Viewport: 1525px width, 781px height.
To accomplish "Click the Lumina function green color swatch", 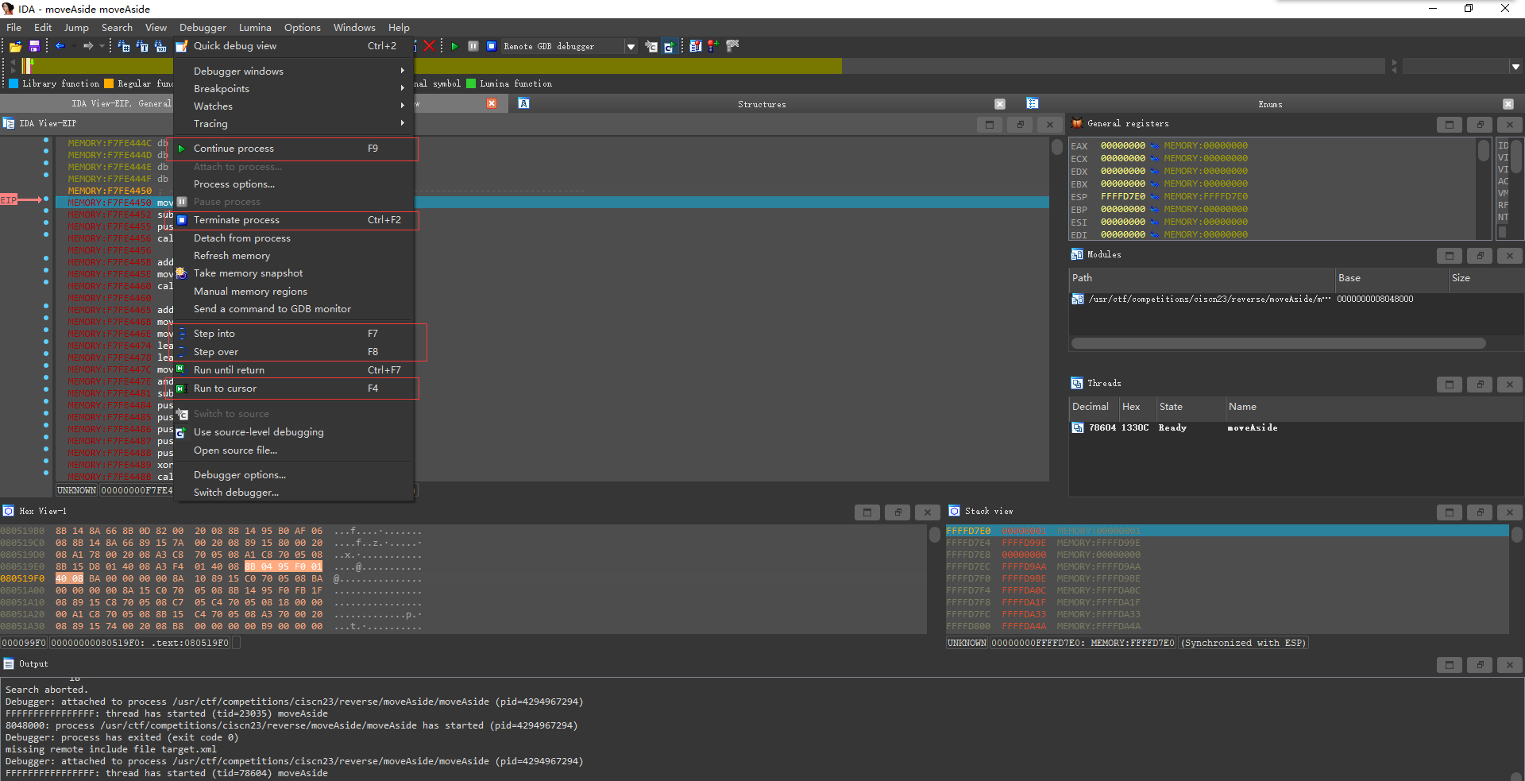I will 471,83.
